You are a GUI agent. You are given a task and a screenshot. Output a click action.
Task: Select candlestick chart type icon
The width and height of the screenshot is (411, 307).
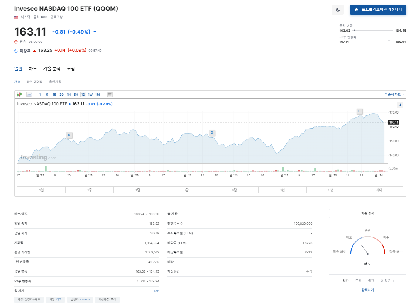[x=19, y=95]
